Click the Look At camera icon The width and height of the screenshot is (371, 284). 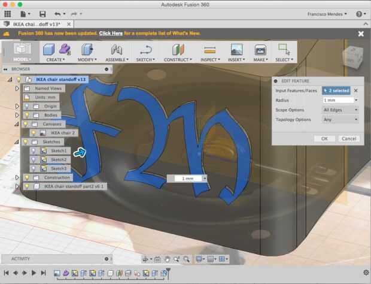pos(157,259)
